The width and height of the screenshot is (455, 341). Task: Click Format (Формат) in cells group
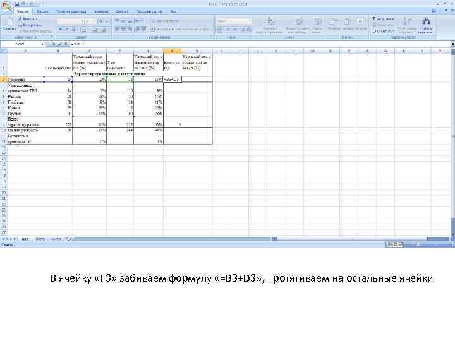point(361,25)
